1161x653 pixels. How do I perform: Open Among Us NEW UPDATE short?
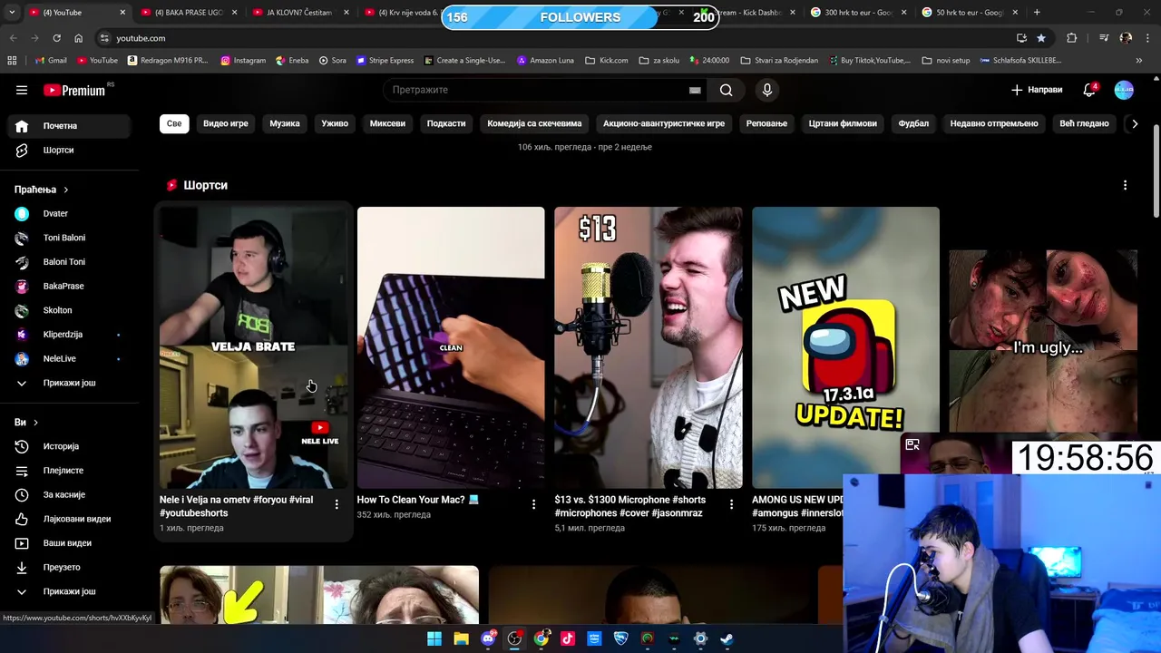click(x=845, y=347)
